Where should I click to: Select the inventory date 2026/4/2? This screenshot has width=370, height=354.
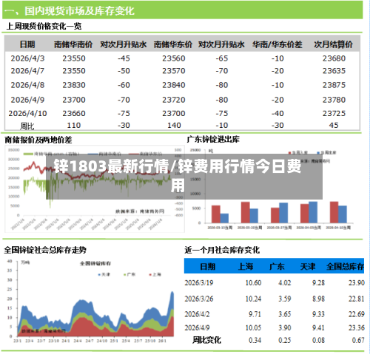point(197,314)
